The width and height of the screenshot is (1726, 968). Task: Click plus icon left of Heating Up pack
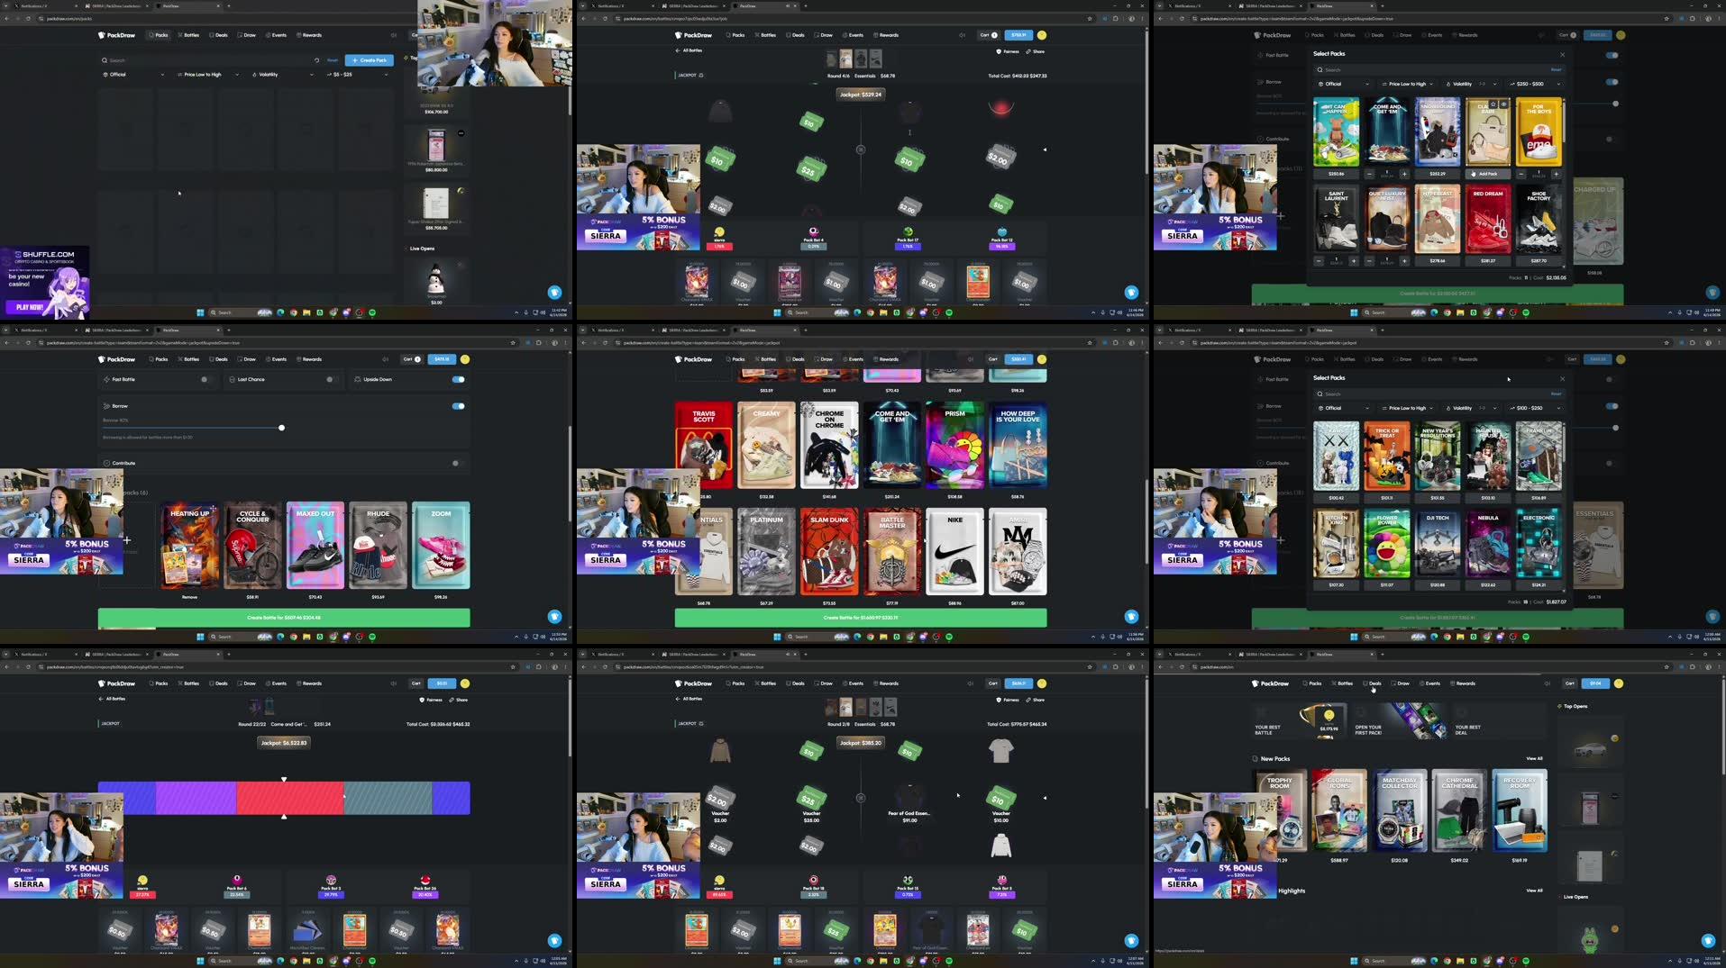[x=127, y=540]
